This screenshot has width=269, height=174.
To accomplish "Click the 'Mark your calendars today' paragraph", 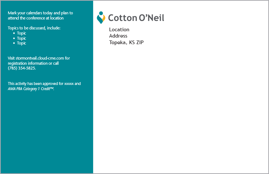I will 40,15.
